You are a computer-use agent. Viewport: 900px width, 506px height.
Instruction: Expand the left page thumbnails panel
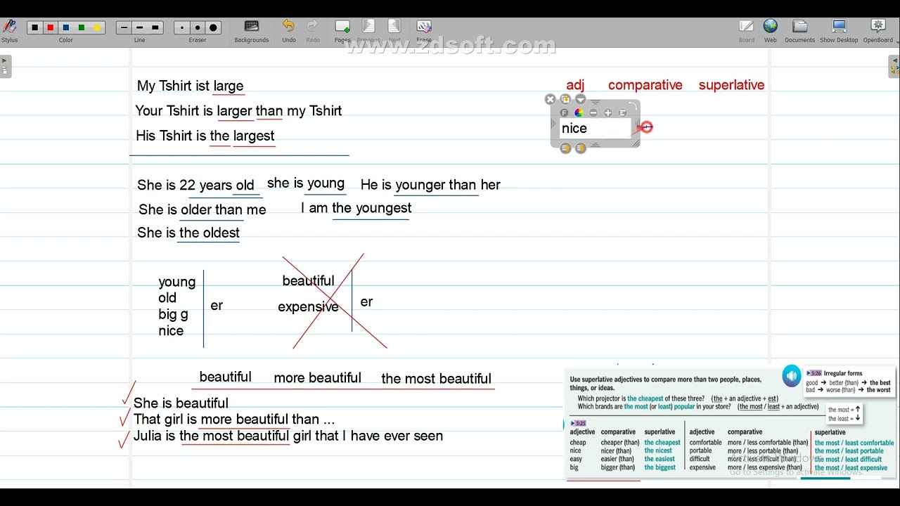click(x=5, y=66)
